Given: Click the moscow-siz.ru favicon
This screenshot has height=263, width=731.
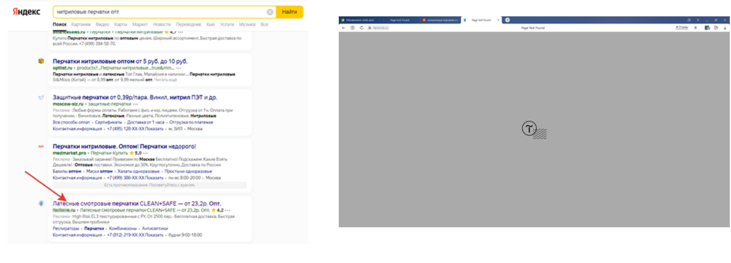Looking at the screenshot, I should [41, 98].
